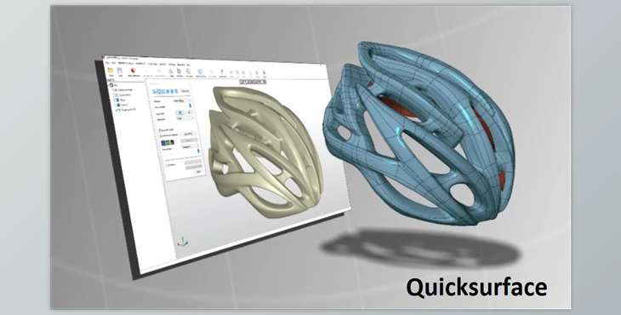Click the button beside the dialog's blue icons
The width and height of the screenshot is (621, 315).
click(185, 91)
